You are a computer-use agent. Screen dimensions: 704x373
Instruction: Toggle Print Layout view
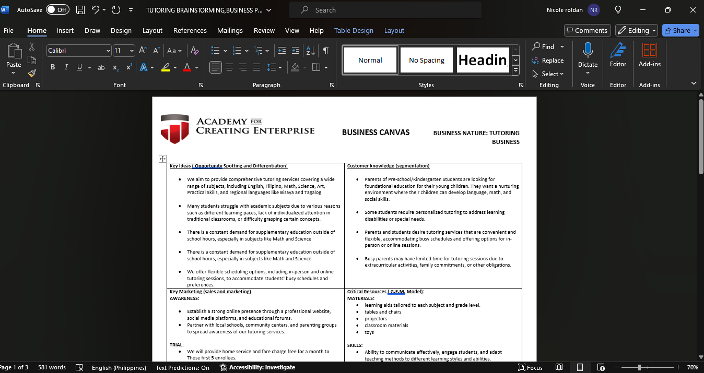click(580, 367)
